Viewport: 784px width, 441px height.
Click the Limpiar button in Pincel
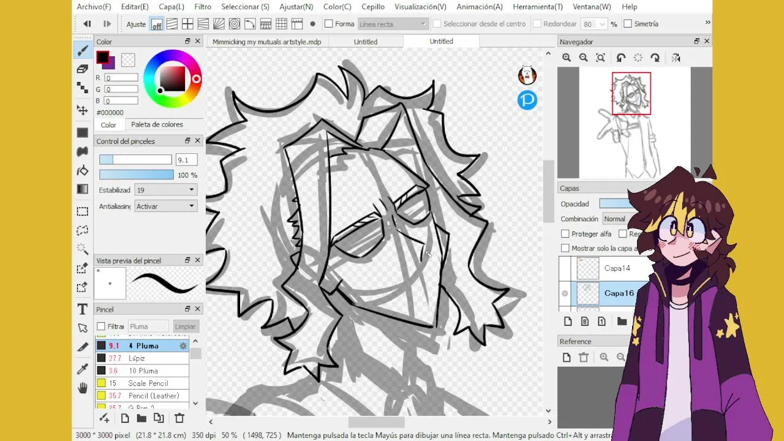coord(185,326)
